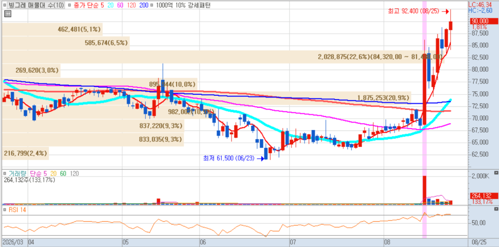Select the 거래량 volume indicator label
The image size is (499, 247).
coord(17,174)
